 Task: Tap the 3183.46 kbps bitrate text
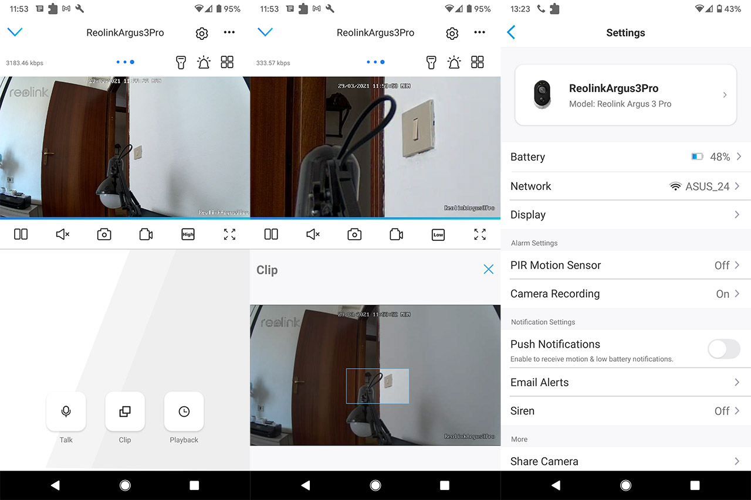pyautogui.click(x=25, y=63)
